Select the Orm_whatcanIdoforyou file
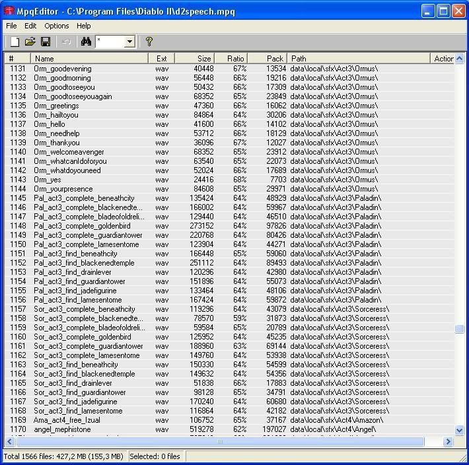 click(70, 161)
